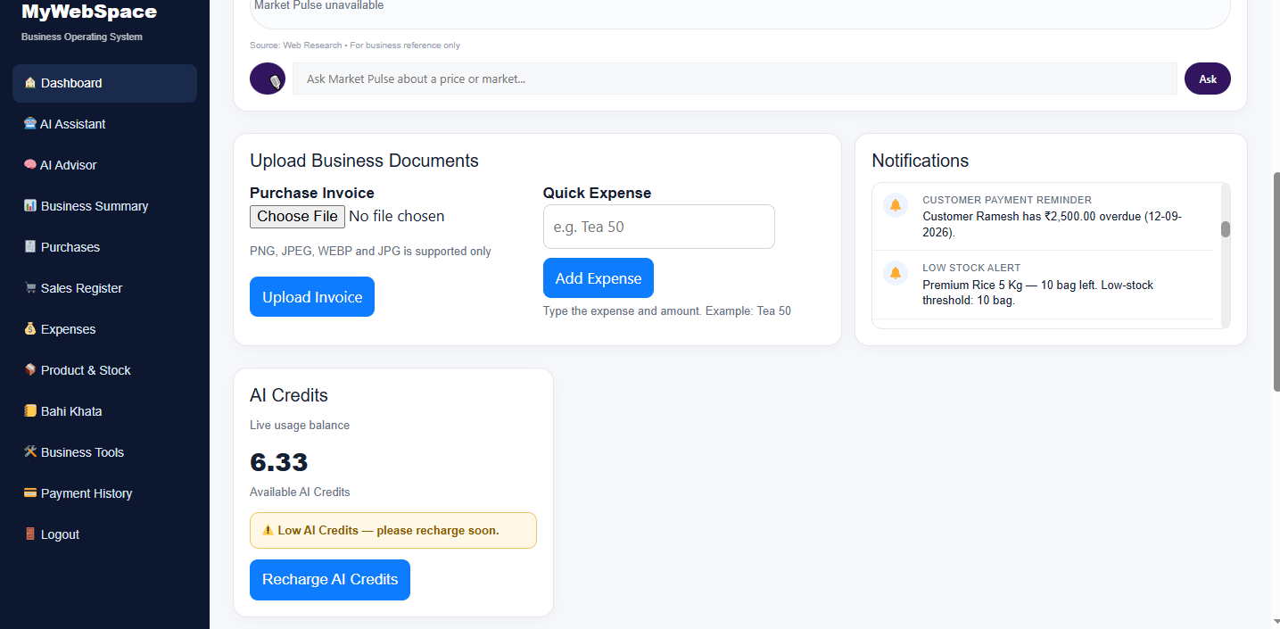Click the Low AI Credits warning banner
Viewport: 1280px width, 629px height.
point(393,530)
